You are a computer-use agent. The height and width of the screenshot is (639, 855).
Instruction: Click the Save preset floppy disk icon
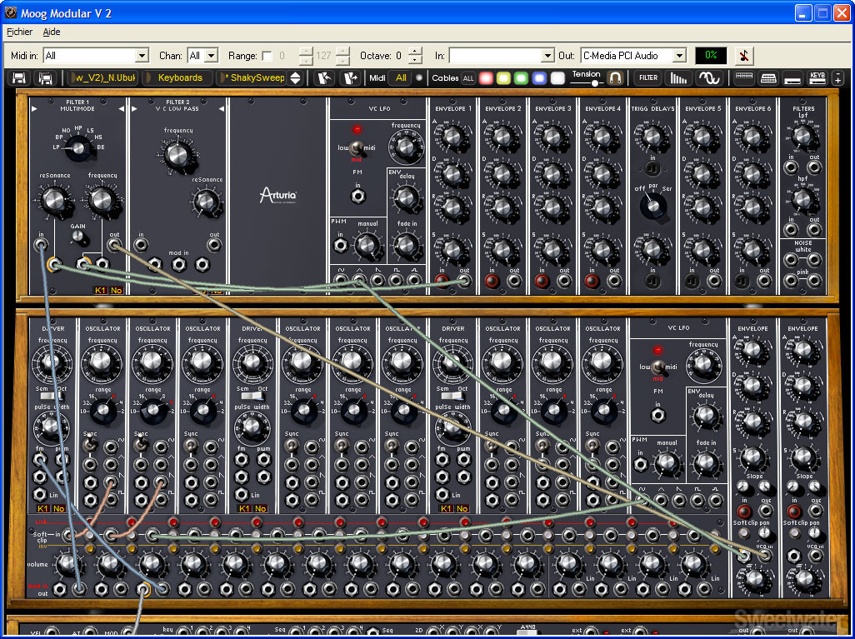click(19, 78)
